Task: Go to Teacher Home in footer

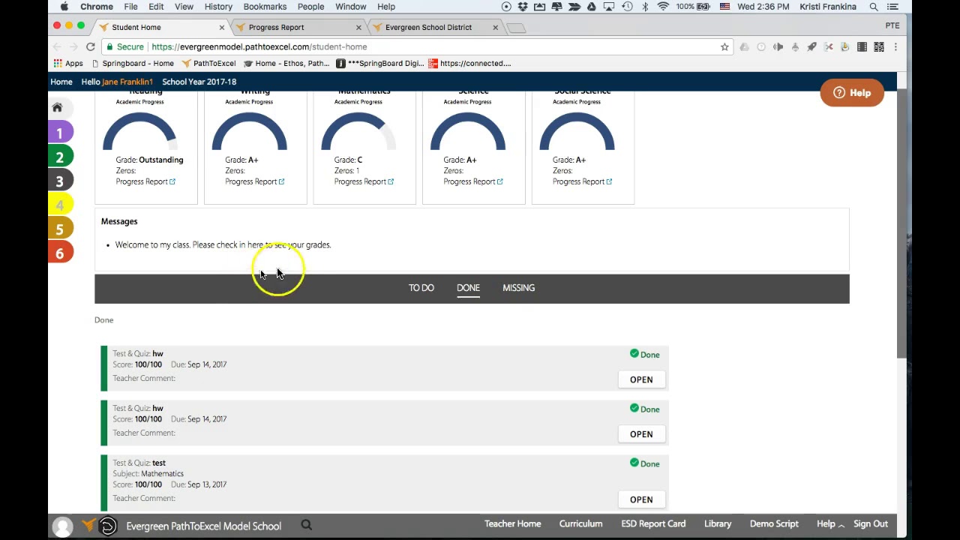Action: click(512, 523)
